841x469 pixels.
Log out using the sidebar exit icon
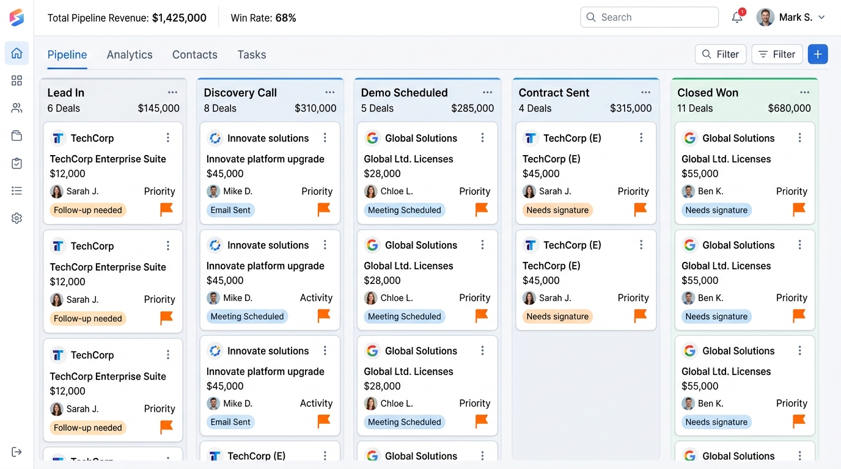coord(17,452)
